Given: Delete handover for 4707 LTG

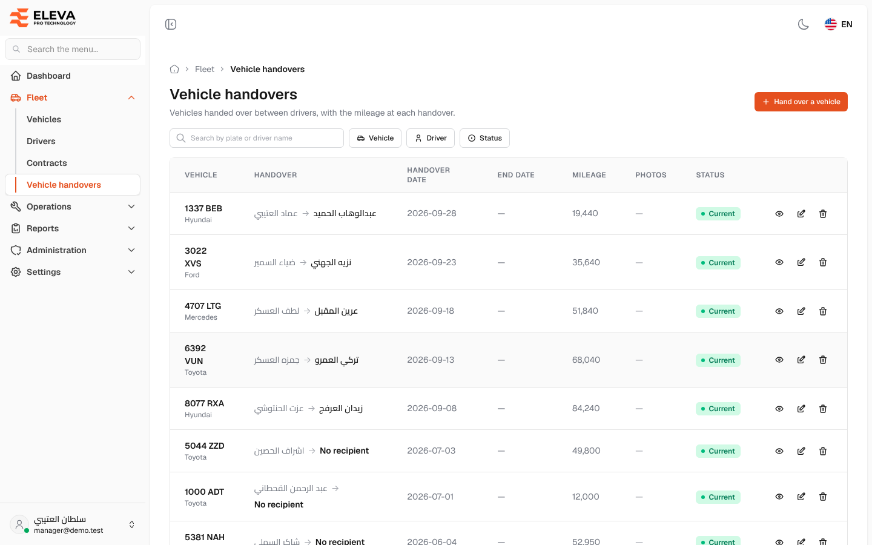Looking at the screenshot, I should (823, 311).
